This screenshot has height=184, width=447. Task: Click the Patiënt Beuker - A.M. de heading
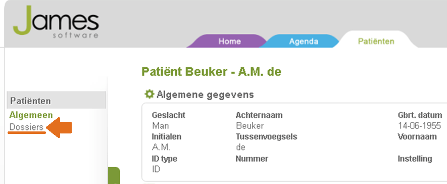(211, 72)
